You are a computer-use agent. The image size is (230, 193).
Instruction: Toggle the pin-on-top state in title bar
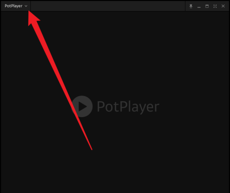pyautogui.click(x=191, y=6)
